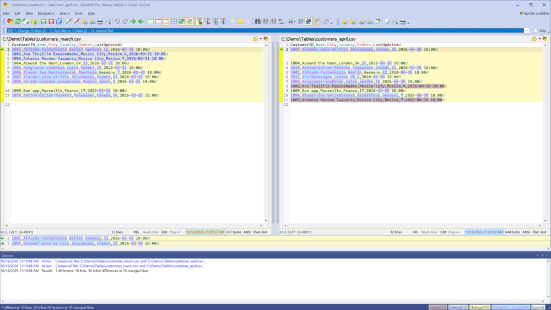Open the Output panel options dropdown arrow
The image size is (551, 310).
pyautogui.click(x=538, y=255)
